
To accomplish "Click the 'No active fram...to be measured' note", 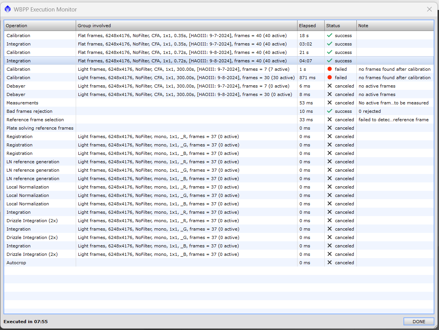I will coord(393,103).
